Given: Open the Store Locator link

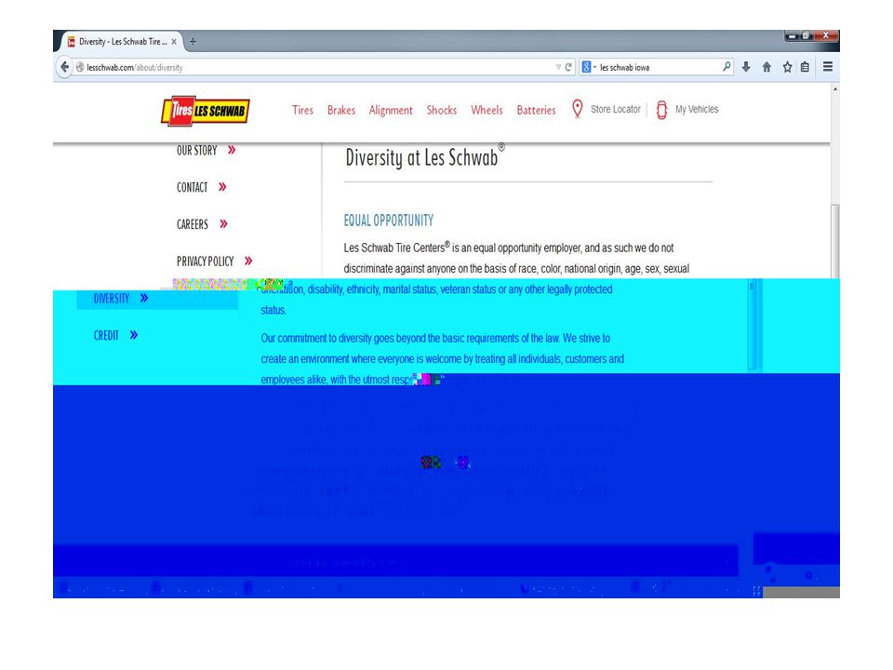Looking at the screenshot, I should click(x=616, y=109).
